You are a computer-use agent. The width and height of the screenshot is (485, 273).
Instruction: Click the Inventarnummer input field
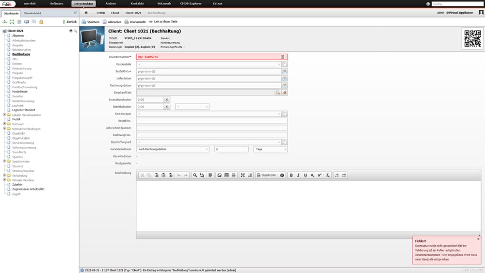(208, 57)
